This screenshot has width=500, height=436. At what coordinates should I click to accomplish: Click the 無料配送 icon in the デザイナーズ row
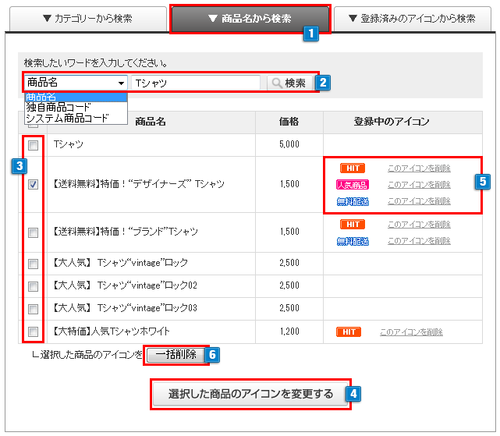point(352,201)
